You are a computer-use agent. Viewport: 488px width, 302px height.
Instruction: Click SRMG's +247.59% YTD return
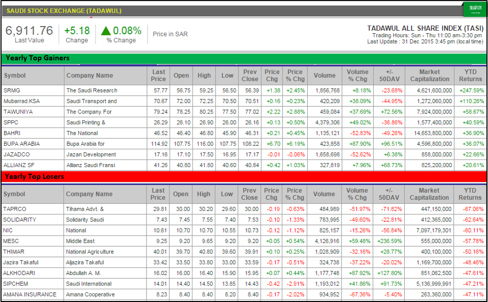click(x=472, y=90)
